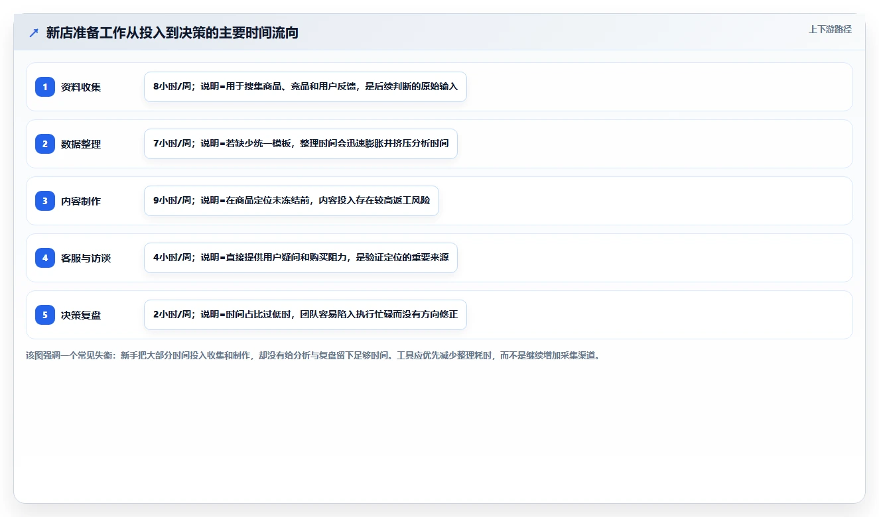Click the 7小时/周 description box
Viewport: 879px width, 517px height.
click(x=301, y=144)
